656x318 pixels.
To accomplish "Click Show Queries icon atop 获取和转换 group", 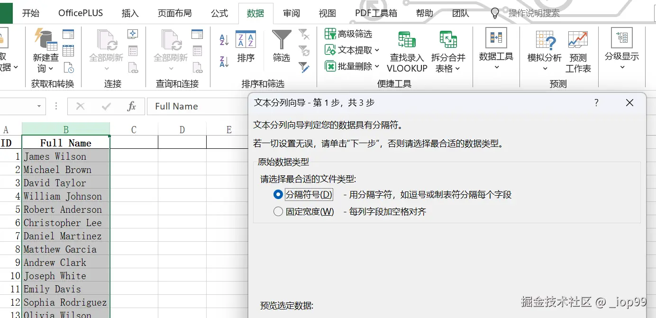I will 68,34.
